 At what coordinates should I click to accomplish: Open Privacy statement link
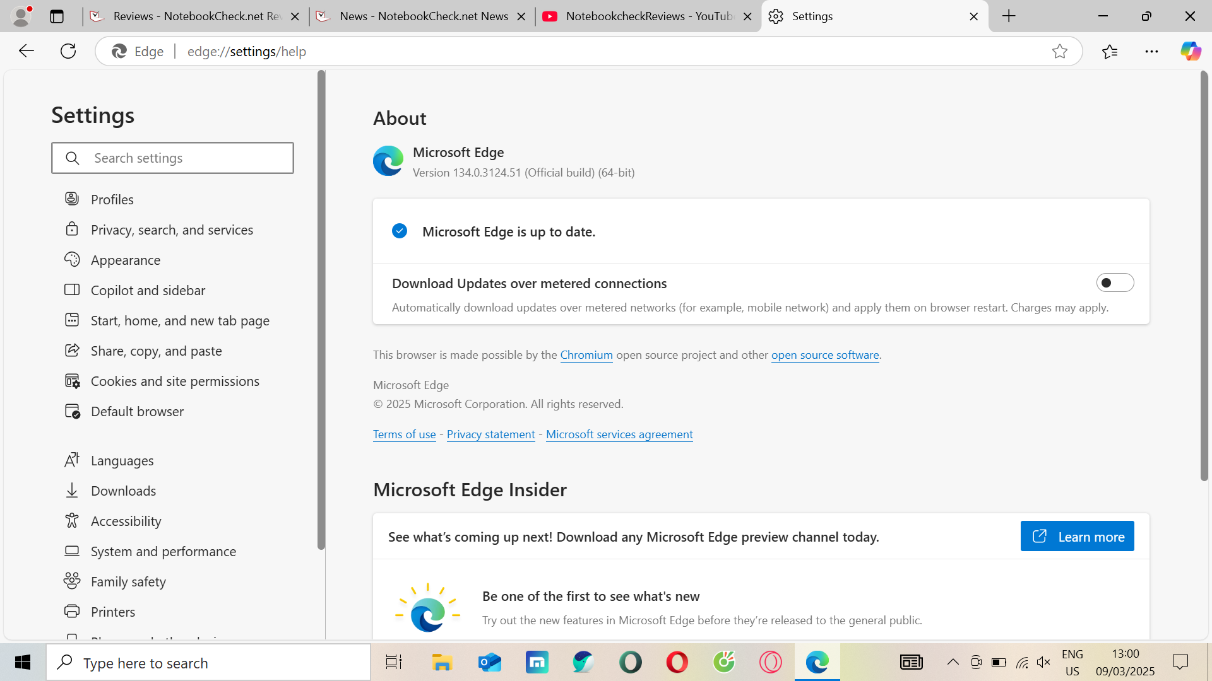point(490,434)
